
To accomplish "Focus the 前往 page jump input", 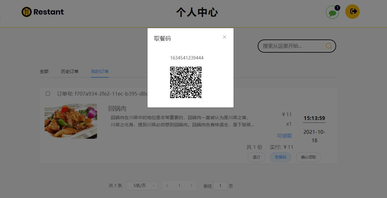I will [220, 186].
